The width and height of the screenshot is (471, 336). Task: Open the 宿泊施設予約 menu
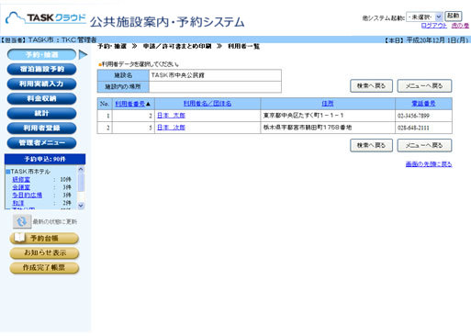pos(41,69)
